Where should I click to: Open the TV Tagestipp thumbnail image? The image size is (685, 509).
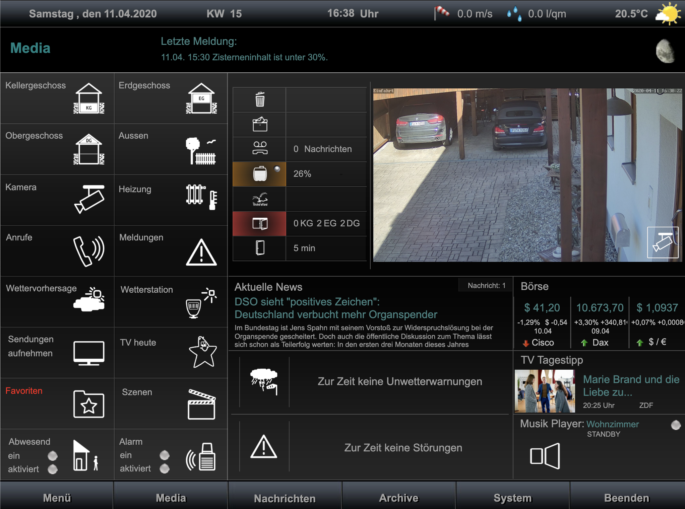click(x=545, y=391)
